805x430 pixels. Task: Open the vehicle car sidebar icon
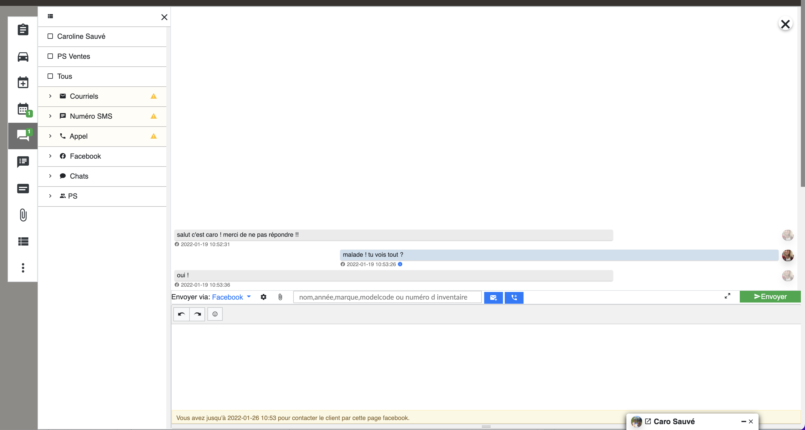click(x=23, y=57)
